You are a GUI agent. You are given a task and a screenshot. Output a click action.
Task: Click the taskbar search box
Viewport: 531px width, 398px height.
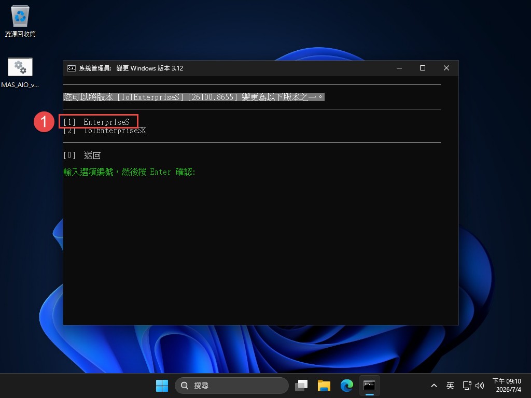(x=232, y=386)
